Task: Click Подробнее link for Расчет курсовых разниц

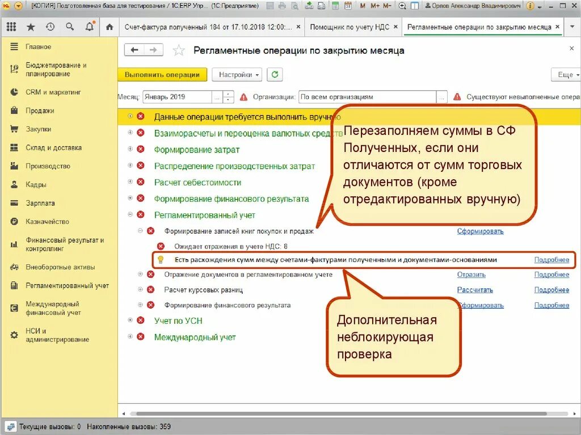Action: (551, 290)
